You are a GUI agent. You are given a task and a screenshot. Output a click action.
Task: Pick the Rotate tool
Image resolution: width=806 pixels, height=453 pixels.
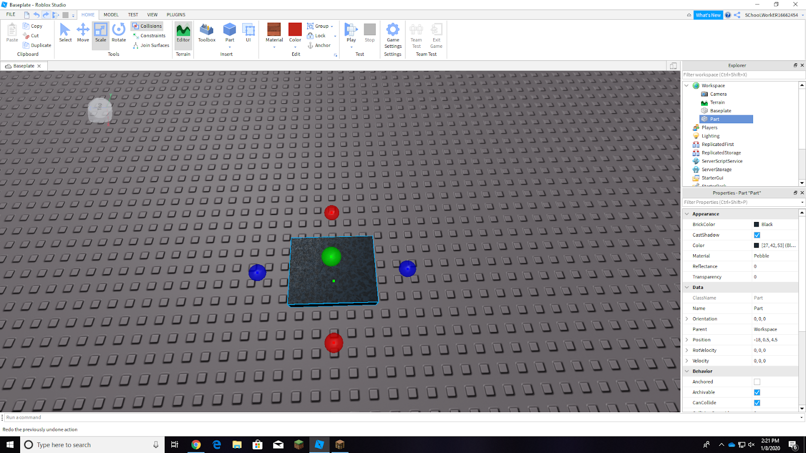(x=119, y=33)
